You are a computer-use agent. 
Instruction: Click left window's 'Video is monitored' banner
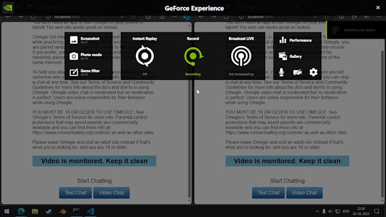tap(94, 161)
